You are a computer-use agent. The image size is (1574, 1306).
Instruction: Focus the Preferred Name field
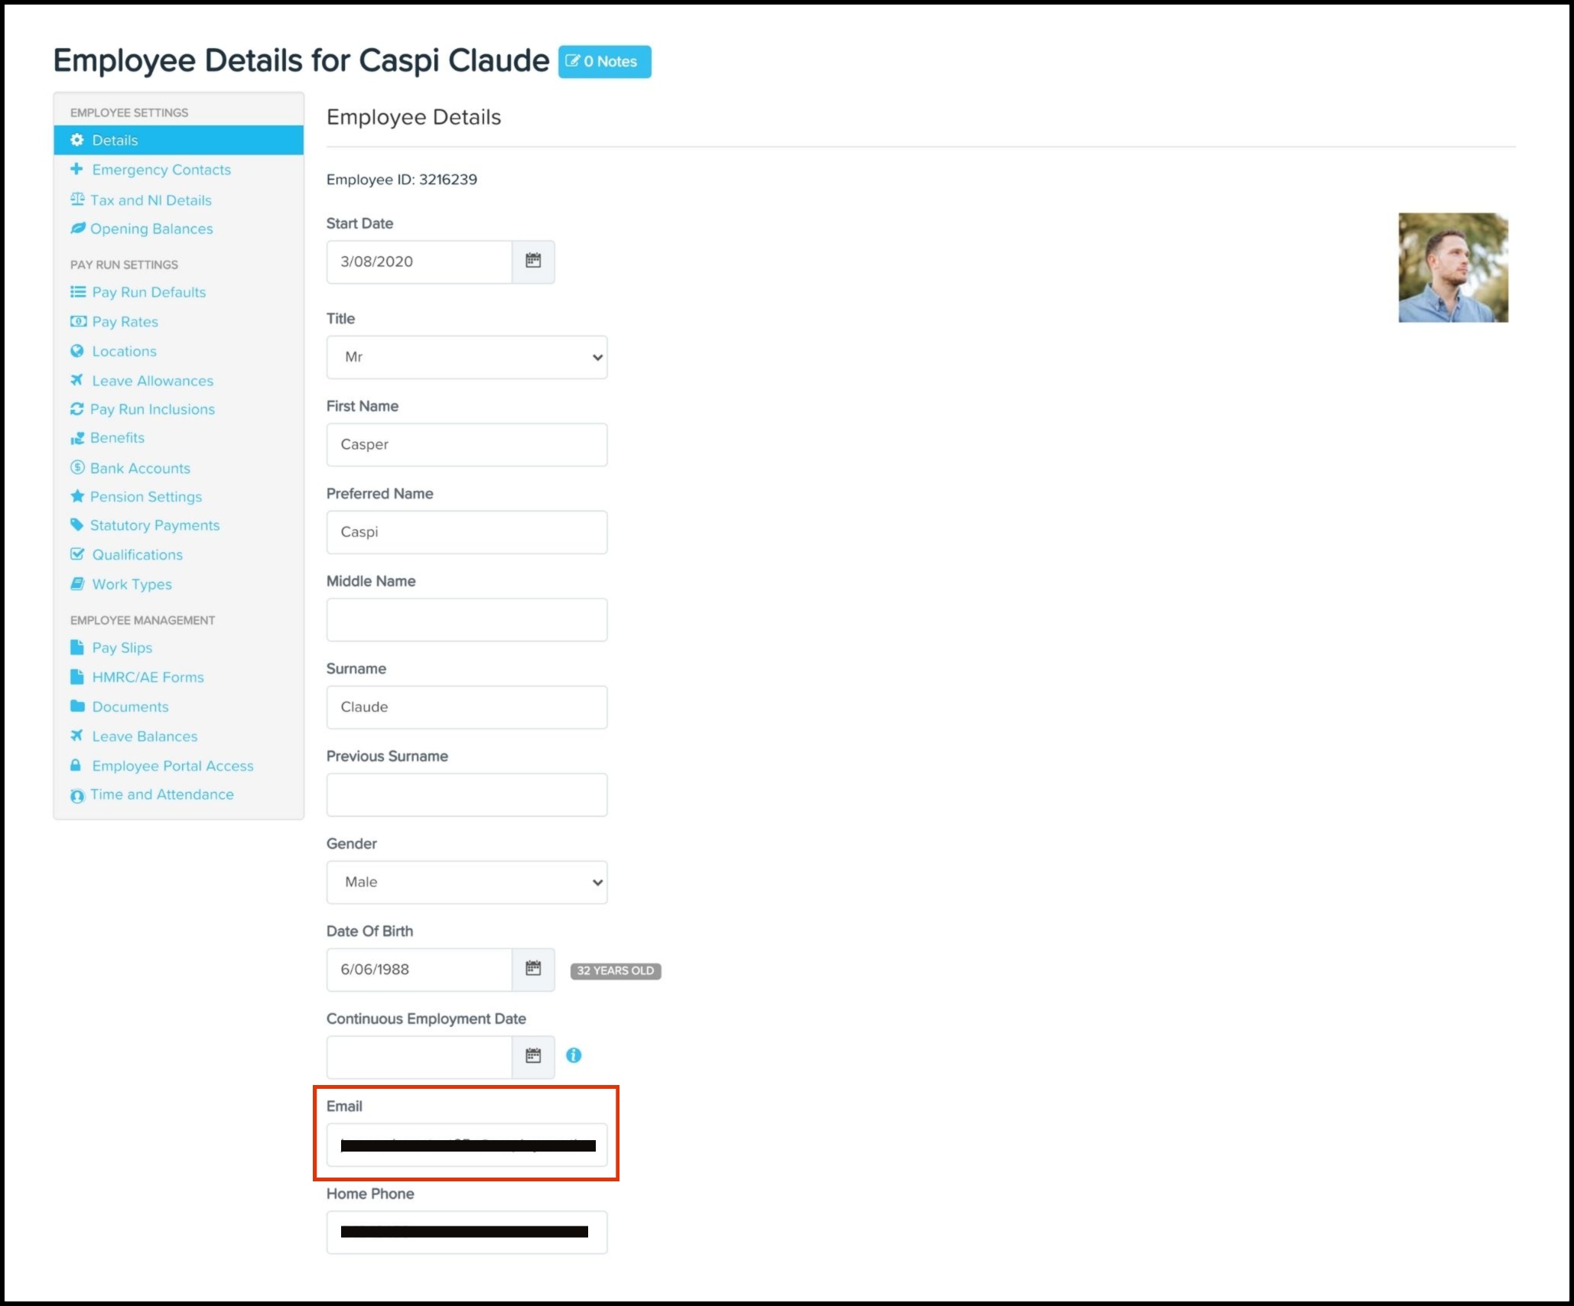click(x=467, y=532)
